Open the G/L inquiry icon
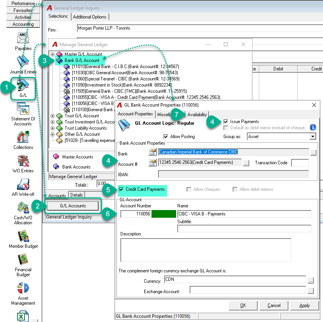This screenshot has width=323, height=322. (x=23, y=85)
